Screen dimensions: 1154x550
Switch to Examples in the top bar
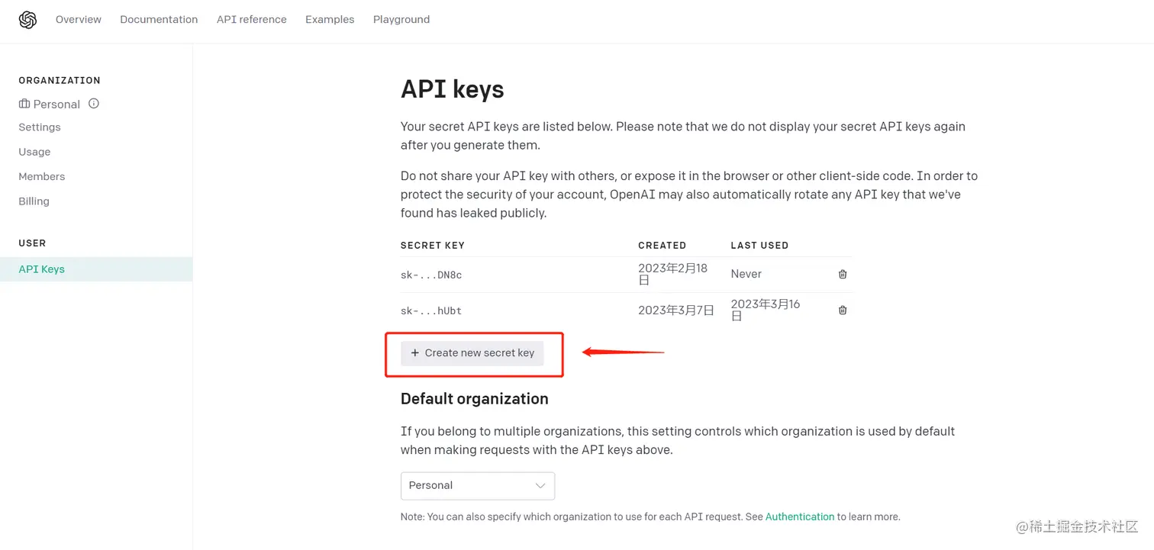[330, 20]
